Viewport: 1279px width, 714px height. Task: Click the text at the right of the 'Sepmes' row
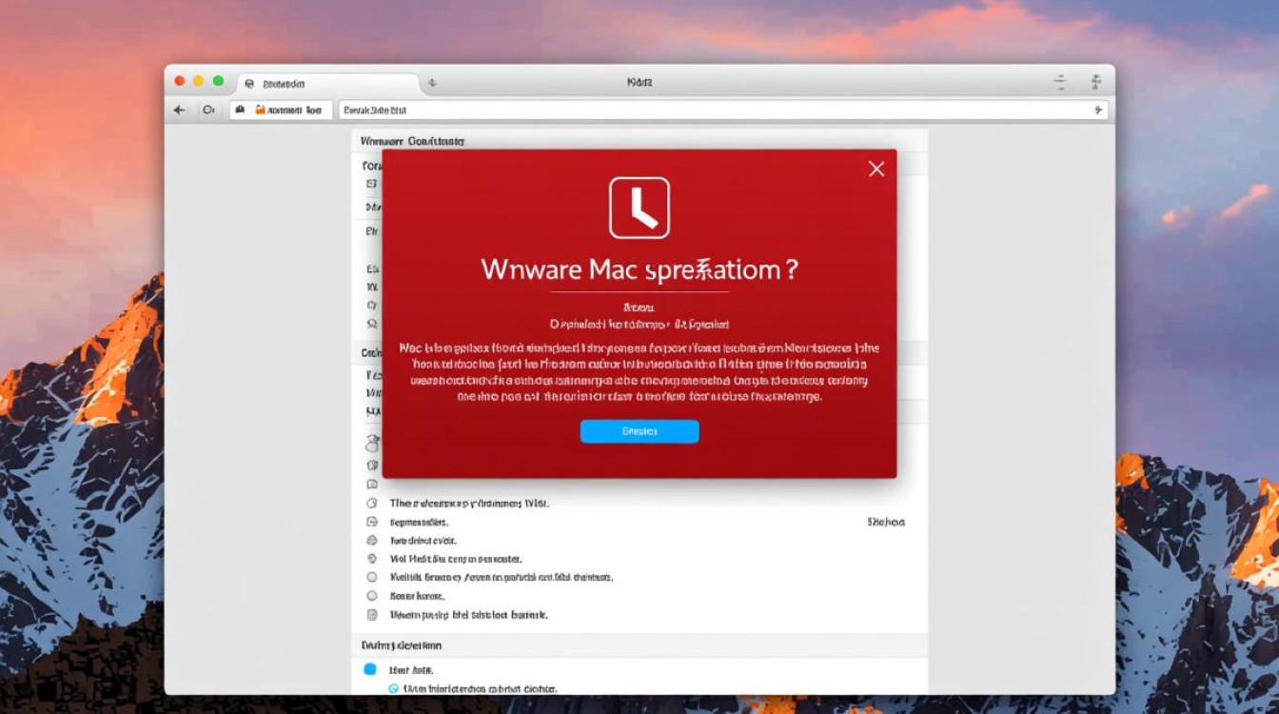pos(886,522)
